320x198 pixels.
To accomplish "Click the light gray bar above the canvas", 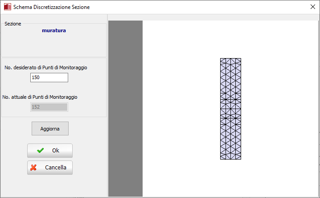I will [x=214, y=17].
